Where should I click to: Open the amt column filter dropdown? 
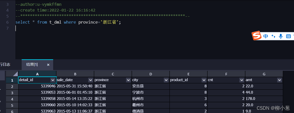point(280,80)
